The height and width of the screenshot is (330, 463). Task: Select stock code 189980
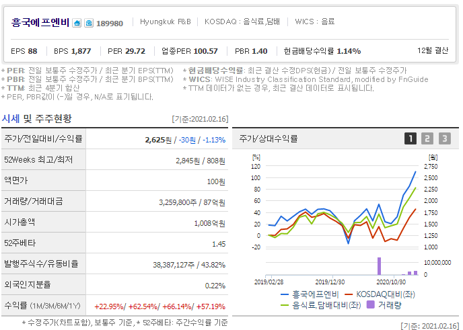pyautogui.click(x=110, y=24)
